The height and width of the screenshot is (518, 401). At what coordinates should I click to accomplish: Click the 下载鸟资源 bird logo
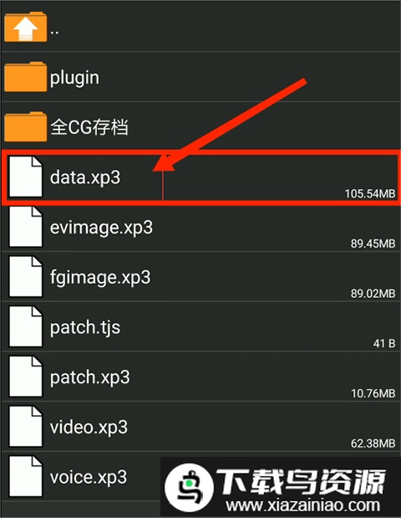[x=190, y=488]
